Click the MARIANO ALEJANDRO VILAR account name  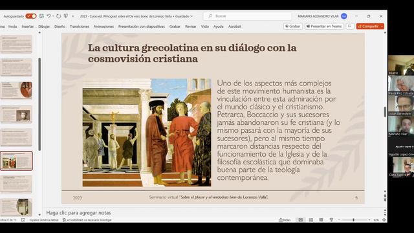[318, 16]
